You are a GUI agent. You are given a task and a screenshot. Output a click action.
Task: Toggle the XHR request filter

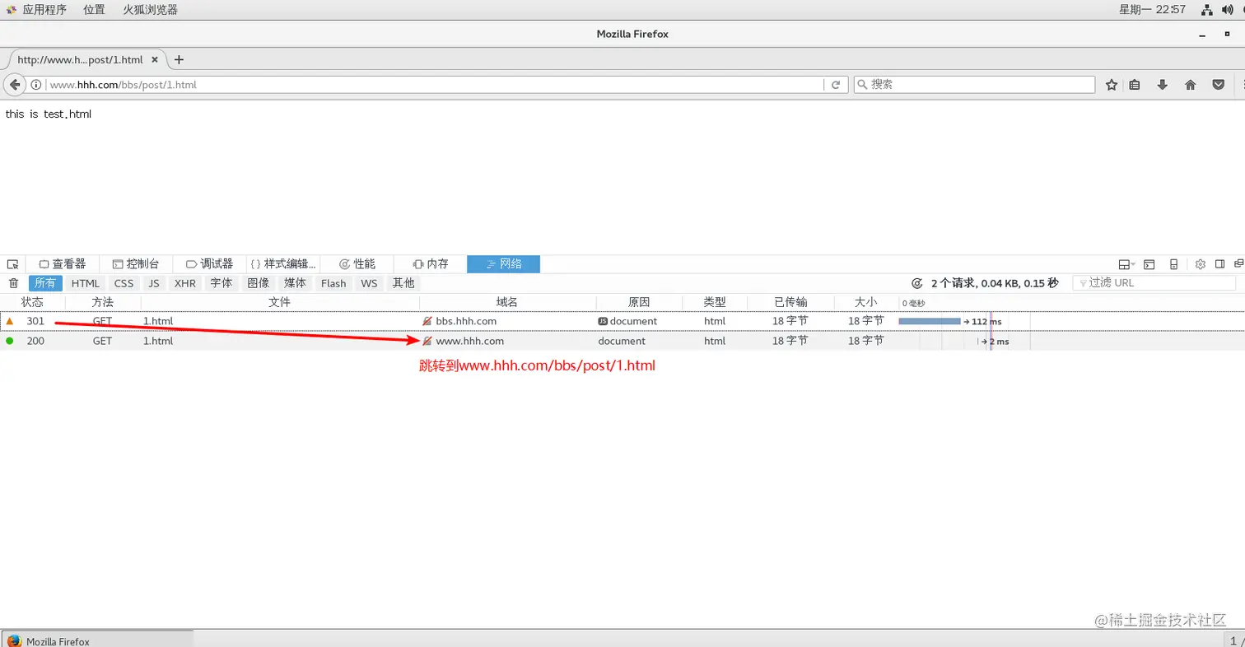pos(185,283)
